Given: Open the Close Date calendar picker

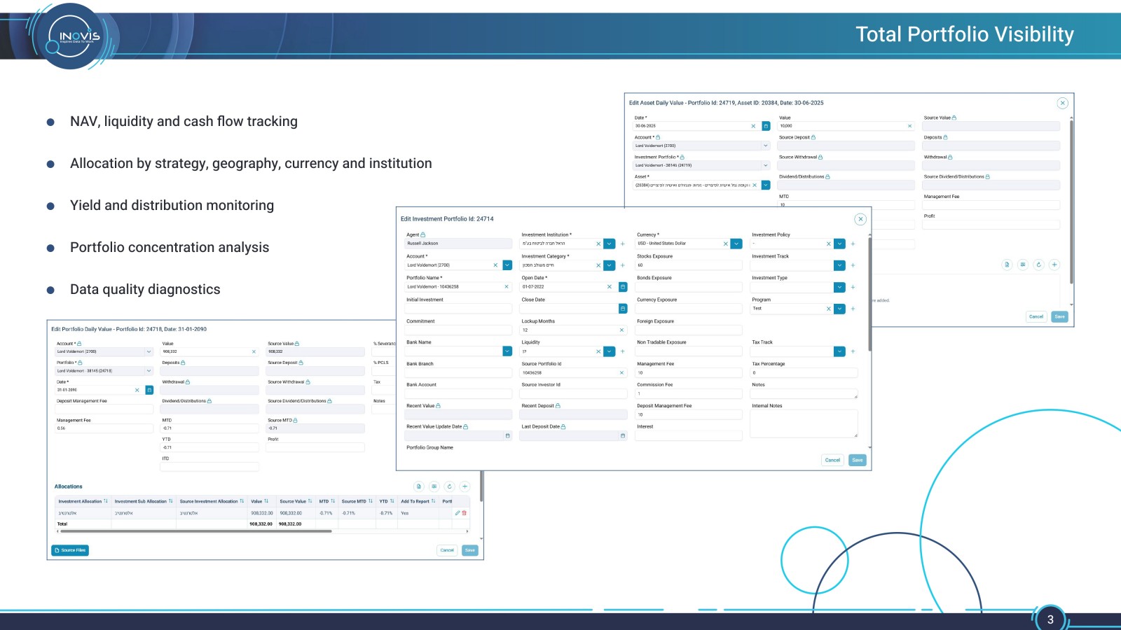Looking at the screenshot, I should point(623,309).
